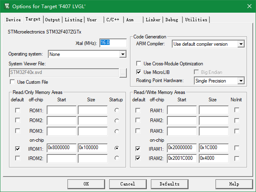Select the Target tab
Viewport: 256px width, 192px height.
(x=33, y=19)
